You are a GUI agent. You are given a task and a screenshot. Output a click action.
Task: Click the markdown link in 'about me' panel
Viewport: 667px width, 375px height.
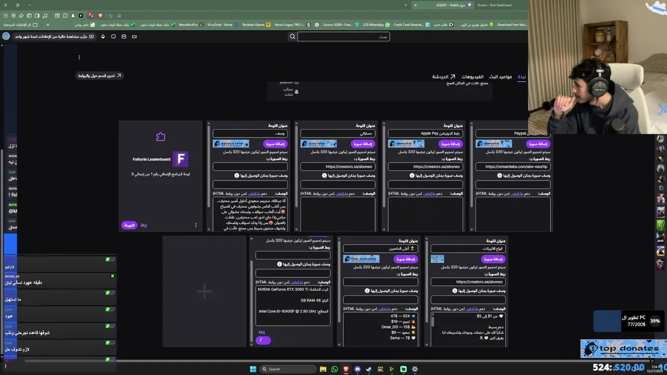tap(254, 194)
